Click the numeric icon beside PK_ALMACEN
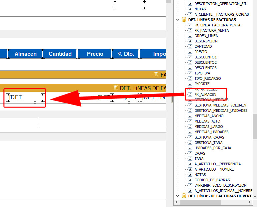 [x=190, y=94]
